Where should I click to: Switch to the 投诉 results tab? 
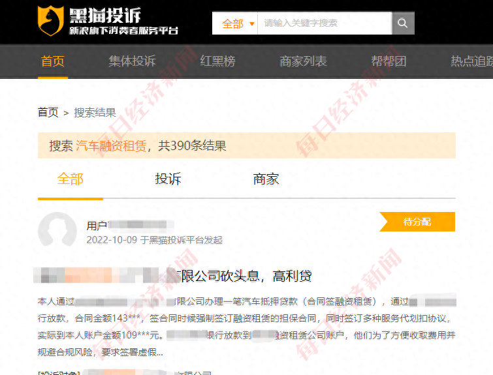168,179
